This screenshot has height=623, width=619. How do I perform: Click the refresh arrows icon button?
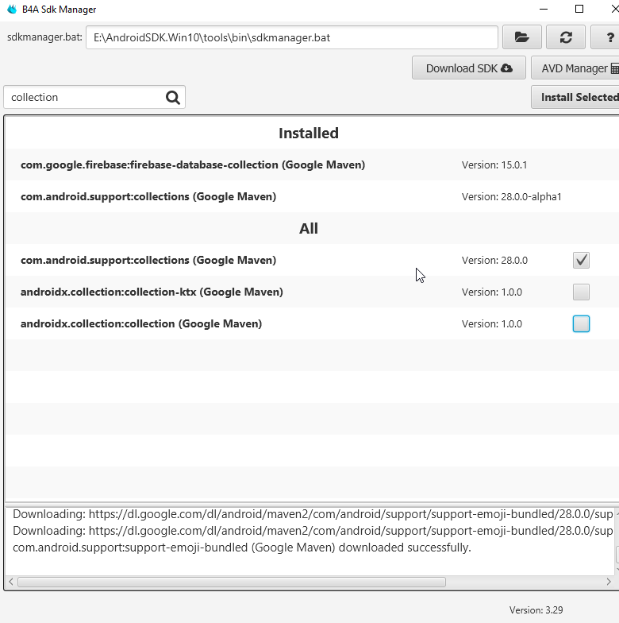point(565,37)
